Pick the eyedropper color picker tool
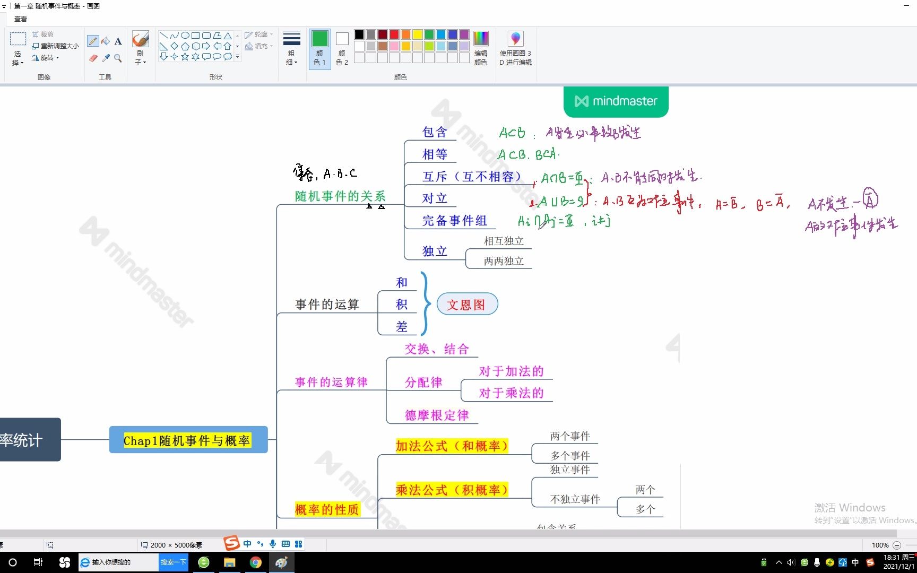This screenshot has height=573, width=917. pyautogui.click(x=106, y=58)
